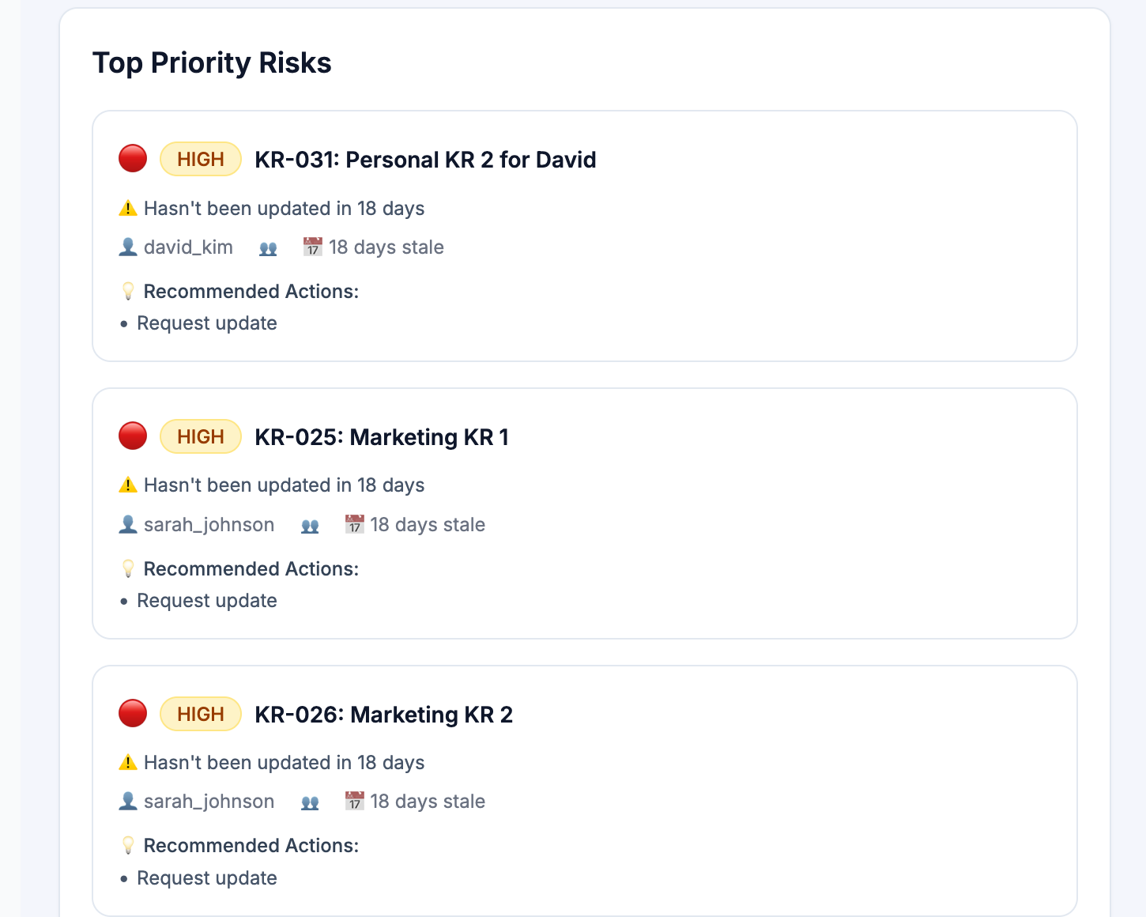Click the calendar icon showing 18 days stale on KR-026

355,801
